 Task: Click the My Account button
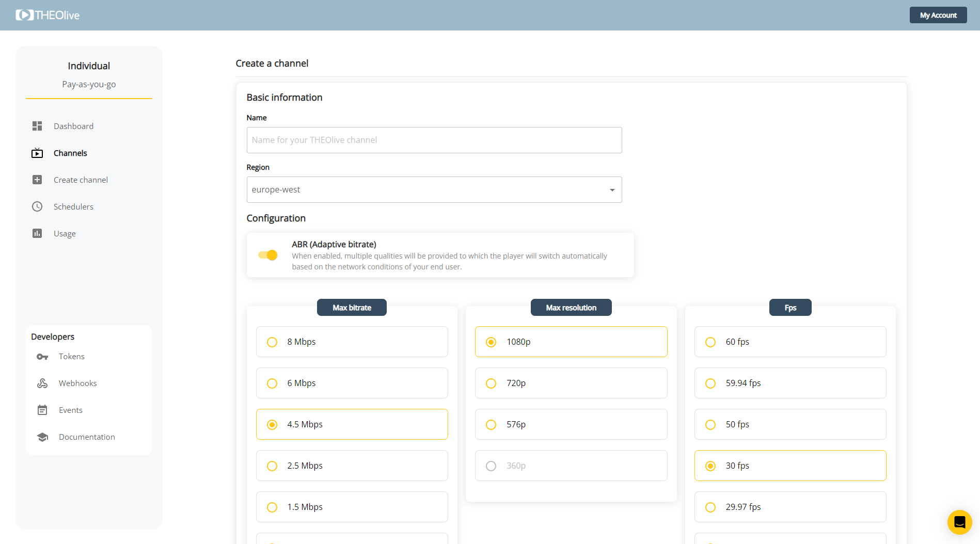938,15
